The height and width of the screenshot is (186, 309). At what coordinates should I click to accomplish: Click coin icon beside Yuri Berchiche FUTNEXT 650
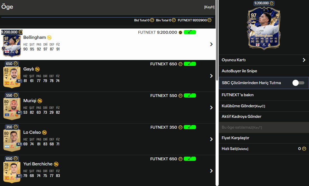[x=180, y=159]
